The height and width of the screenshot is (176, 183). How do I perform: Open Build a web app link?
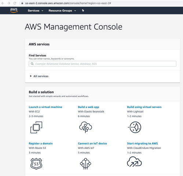pyautogui.click(x=88, y=107)
